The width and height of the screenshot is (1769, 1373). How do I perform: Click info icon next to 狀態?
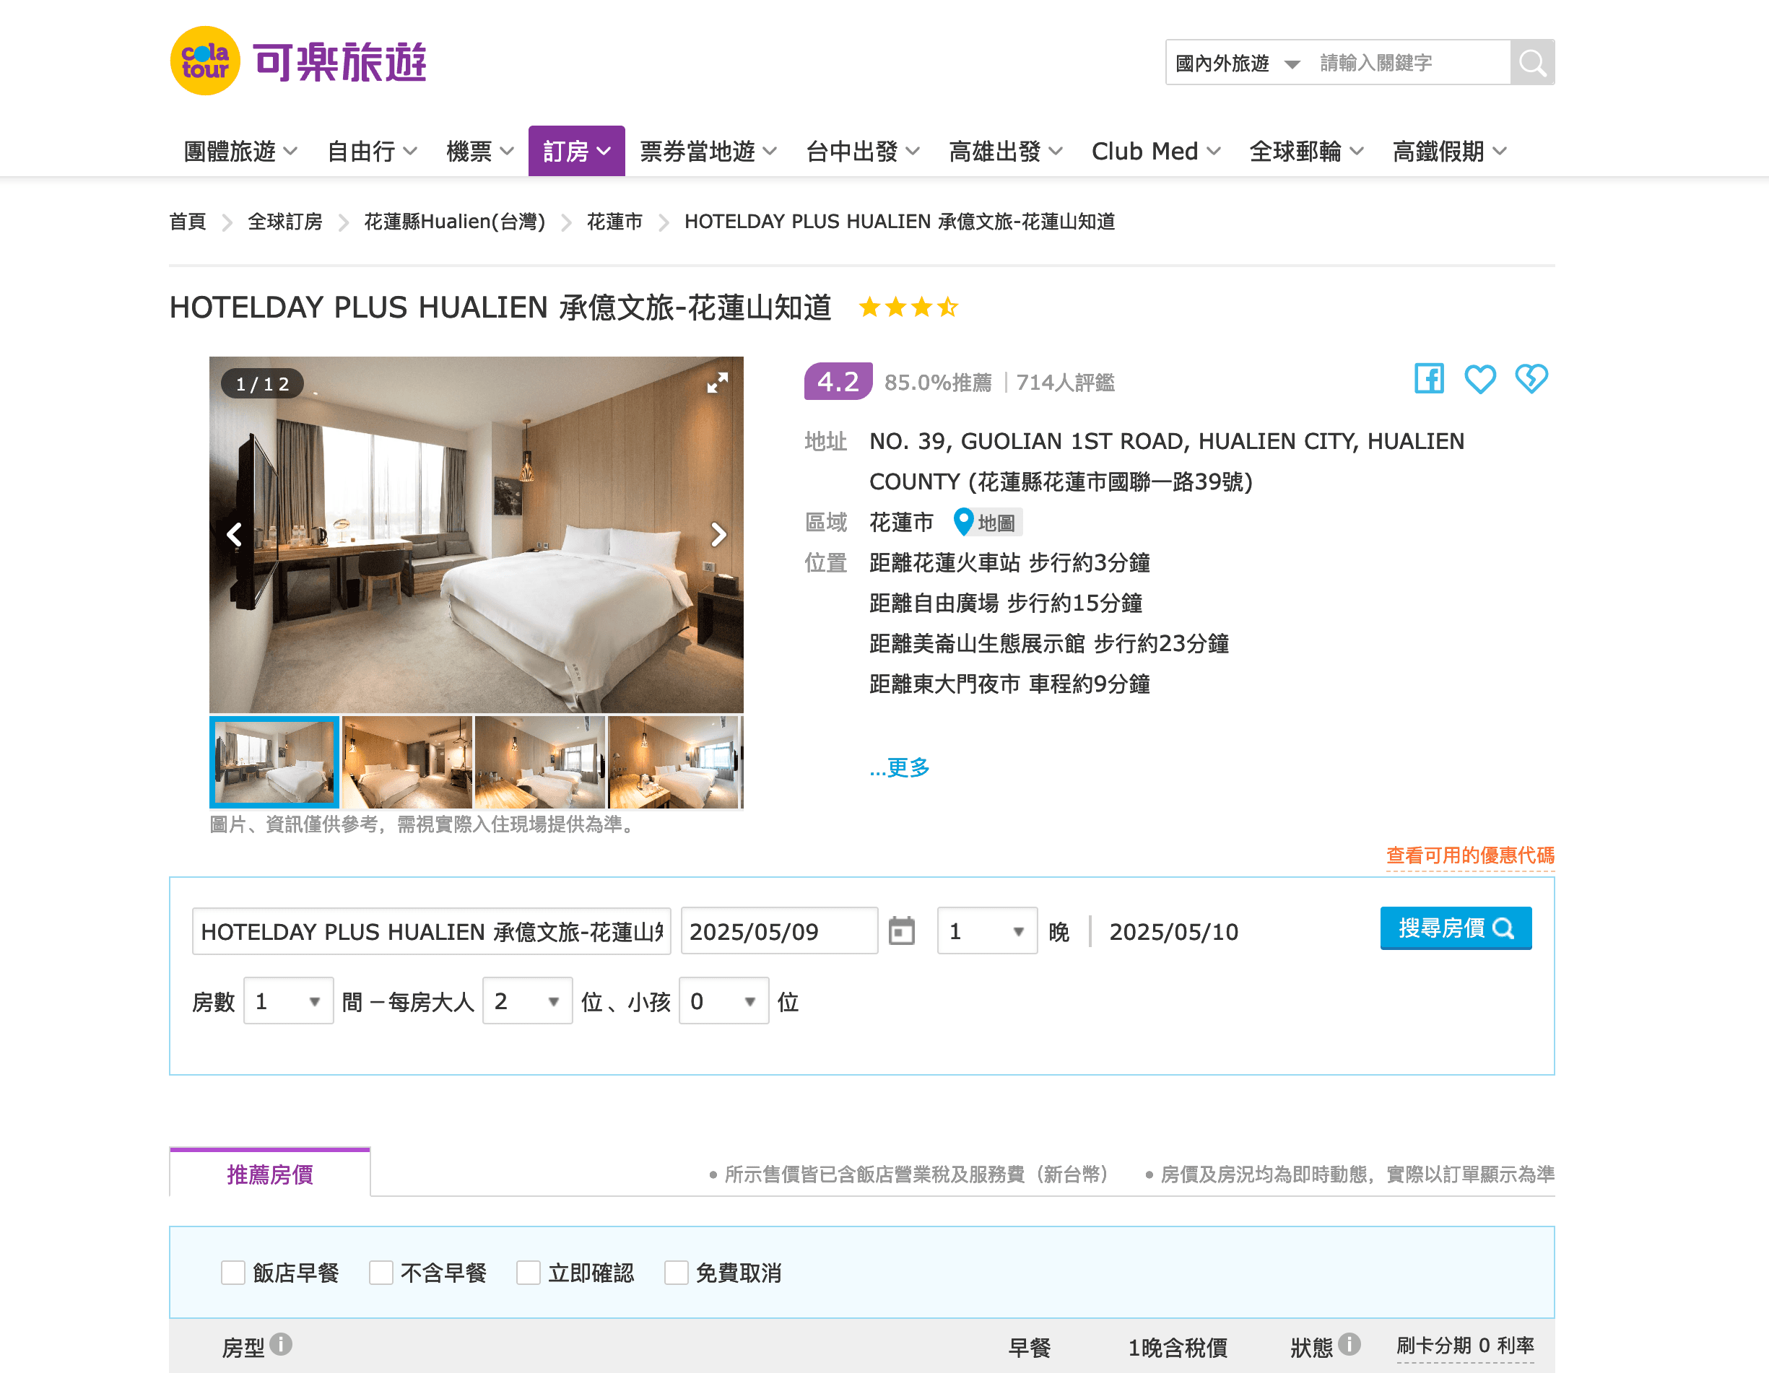point(1349,1344)
